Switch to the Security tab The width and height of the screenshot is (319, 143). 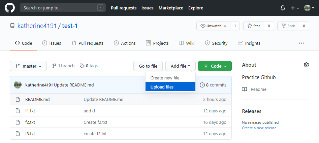(x=216, y=43)
